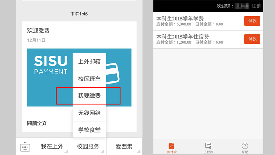The width and height of the screenshot is (275, 155).
Task: Open the 帮助 help question mark icon
Action: [245, 146]
